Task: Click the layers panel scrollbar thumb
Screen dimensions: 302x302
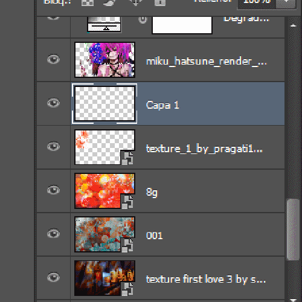Action: point(293,230)
